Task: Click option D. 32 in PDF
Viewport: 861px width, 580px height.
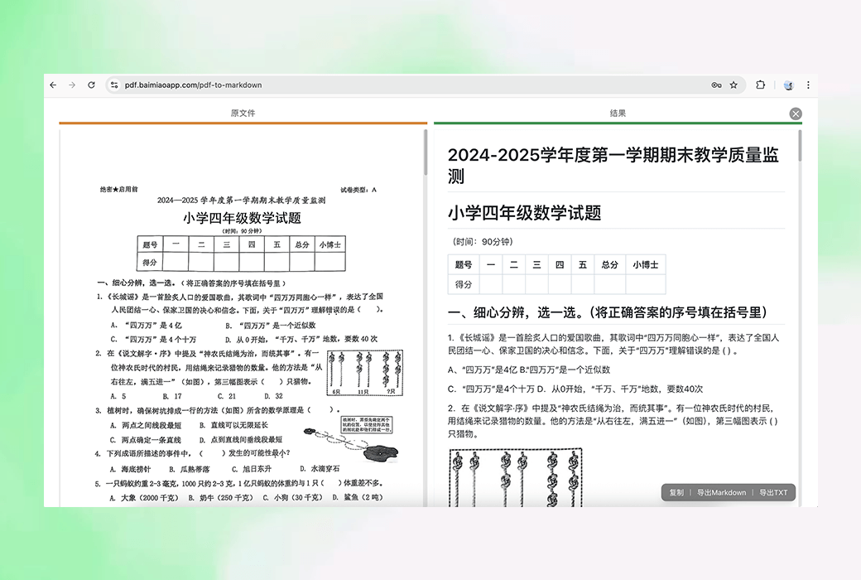Action: (273, 396)
